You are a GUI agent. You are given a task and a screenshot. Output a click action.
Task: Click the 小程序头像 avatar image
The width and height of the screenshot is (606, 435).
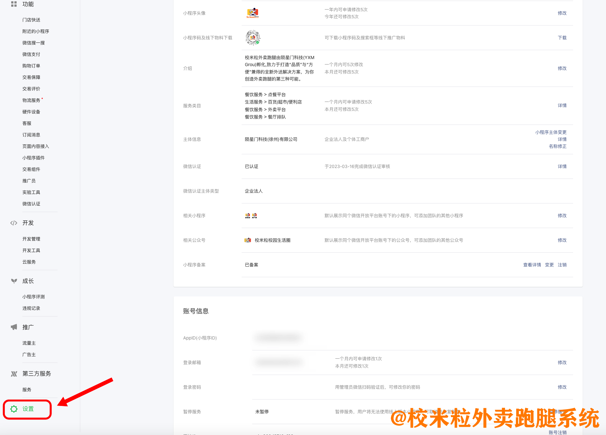coord(252,13)
